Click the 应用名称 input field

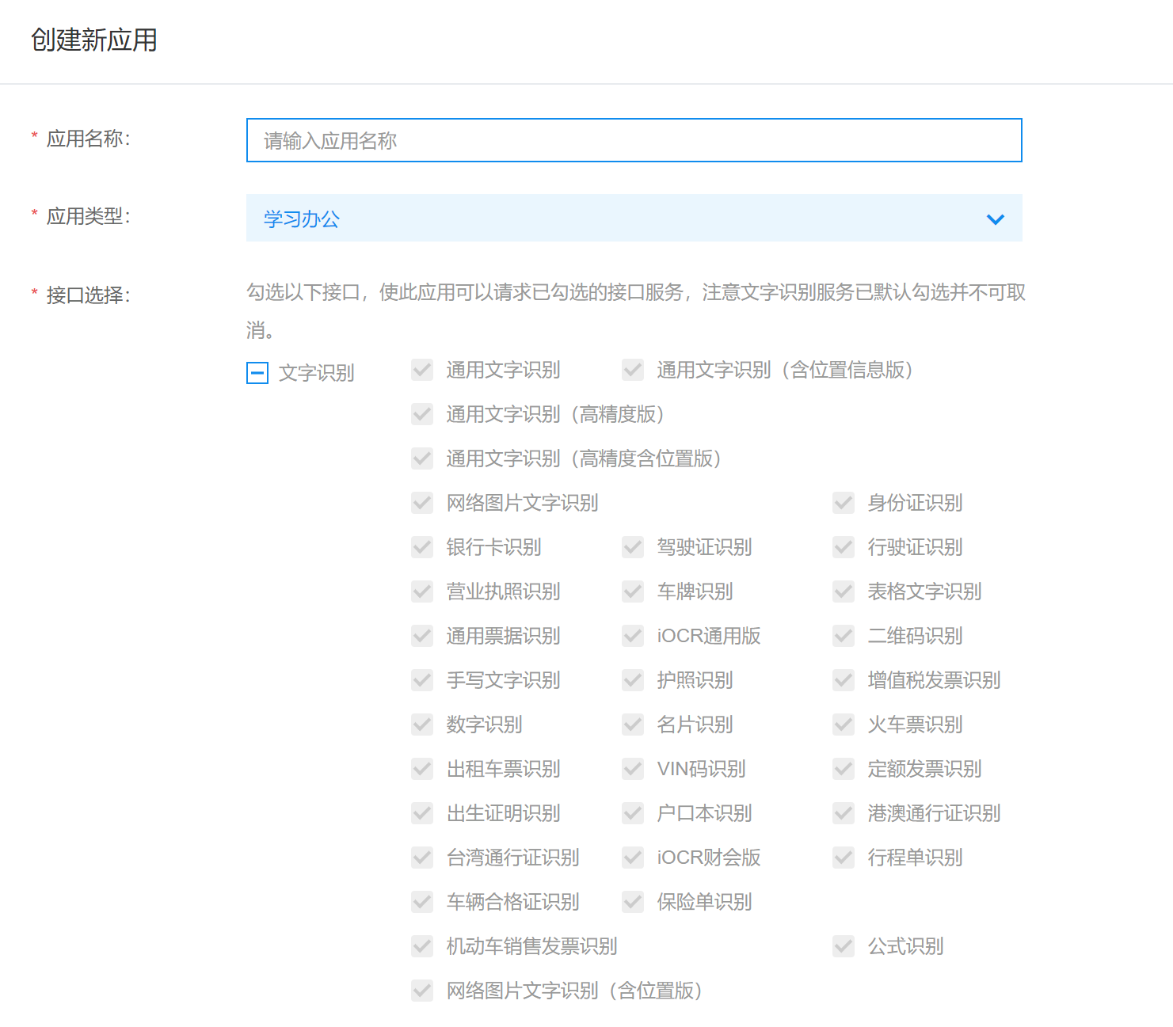634,140
